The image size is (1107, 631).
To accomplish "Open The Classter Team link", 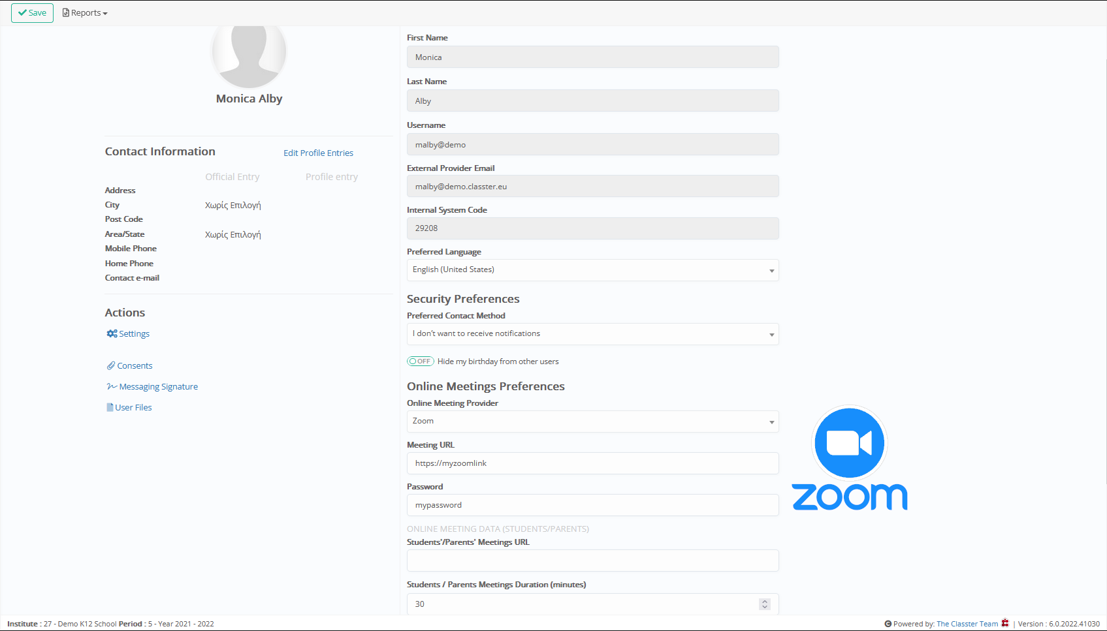I will coord(967,624).
